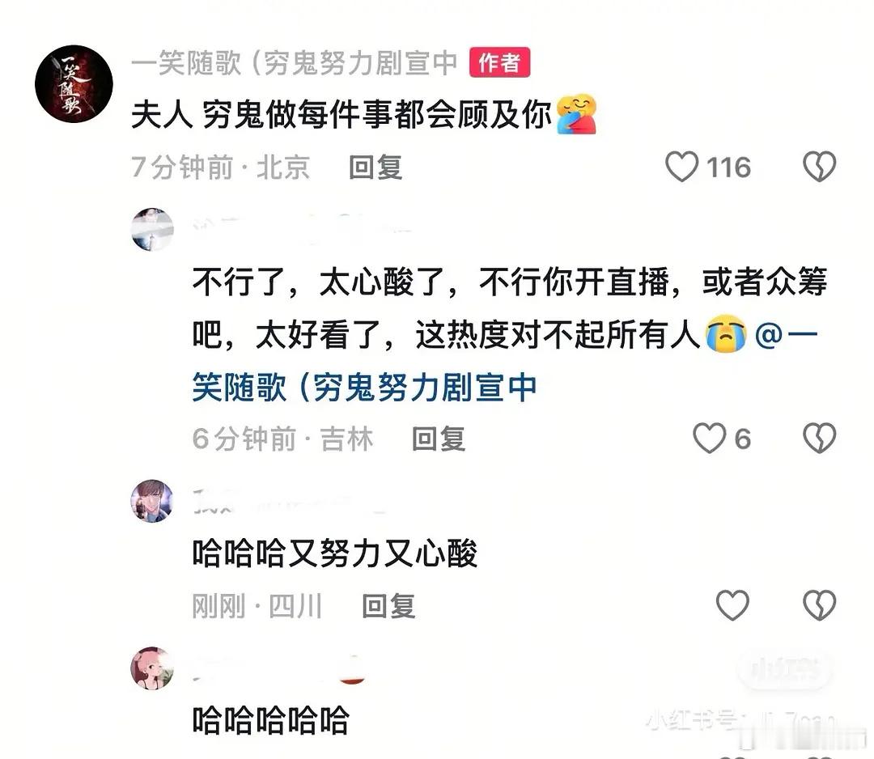The height and width of the screenshot is (759, 874).
Task: Open the @一笑随歌 mention link
Action: click(504, 361)
